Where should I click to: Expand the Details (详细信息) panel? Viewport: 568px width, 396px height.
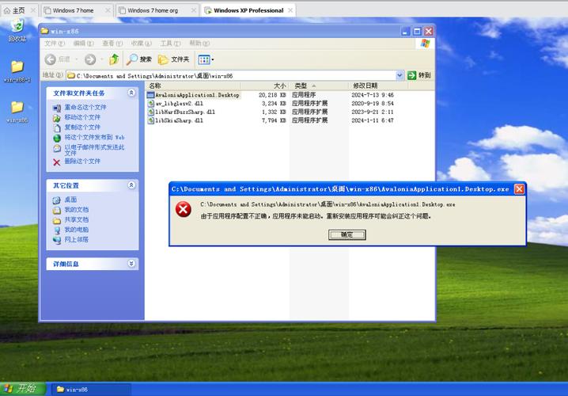131,264
